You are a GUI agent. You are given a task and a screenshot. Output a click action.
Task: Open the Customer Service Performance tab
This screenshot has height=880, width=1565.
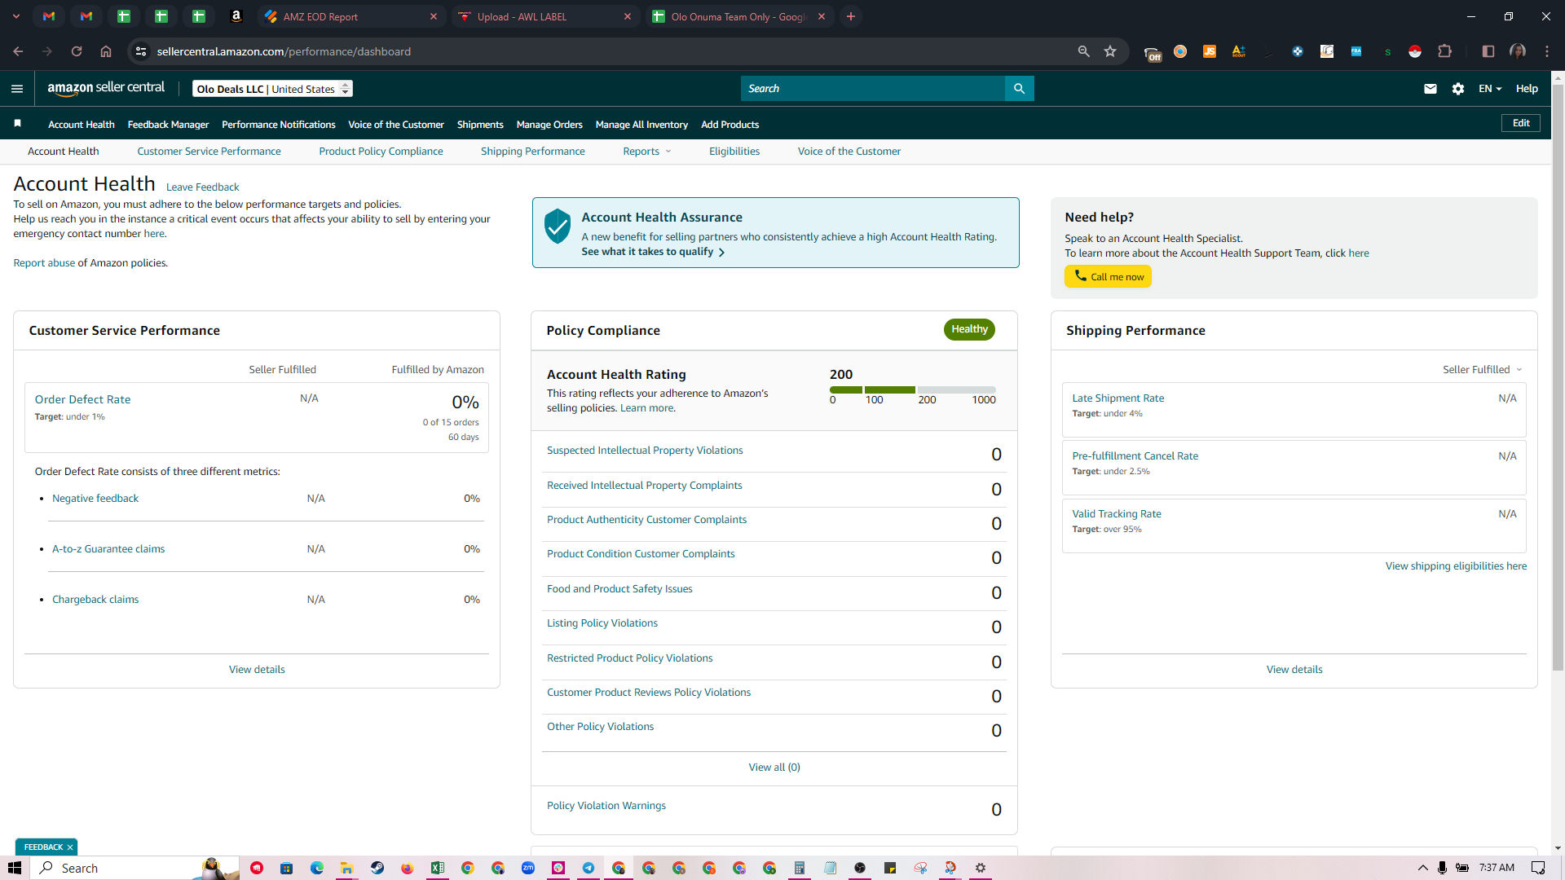coord(209,152)
